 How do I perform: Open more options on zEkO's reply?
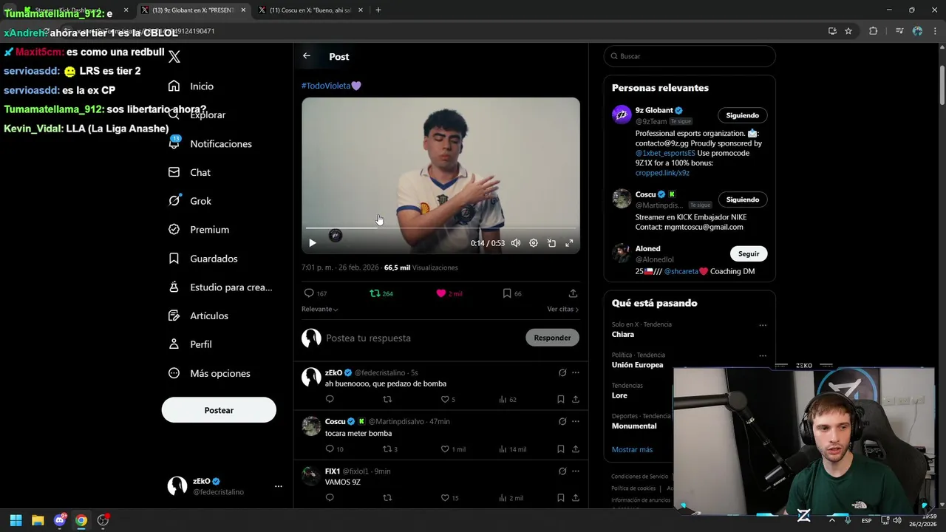pyautogui.click(x=576, y=373)
